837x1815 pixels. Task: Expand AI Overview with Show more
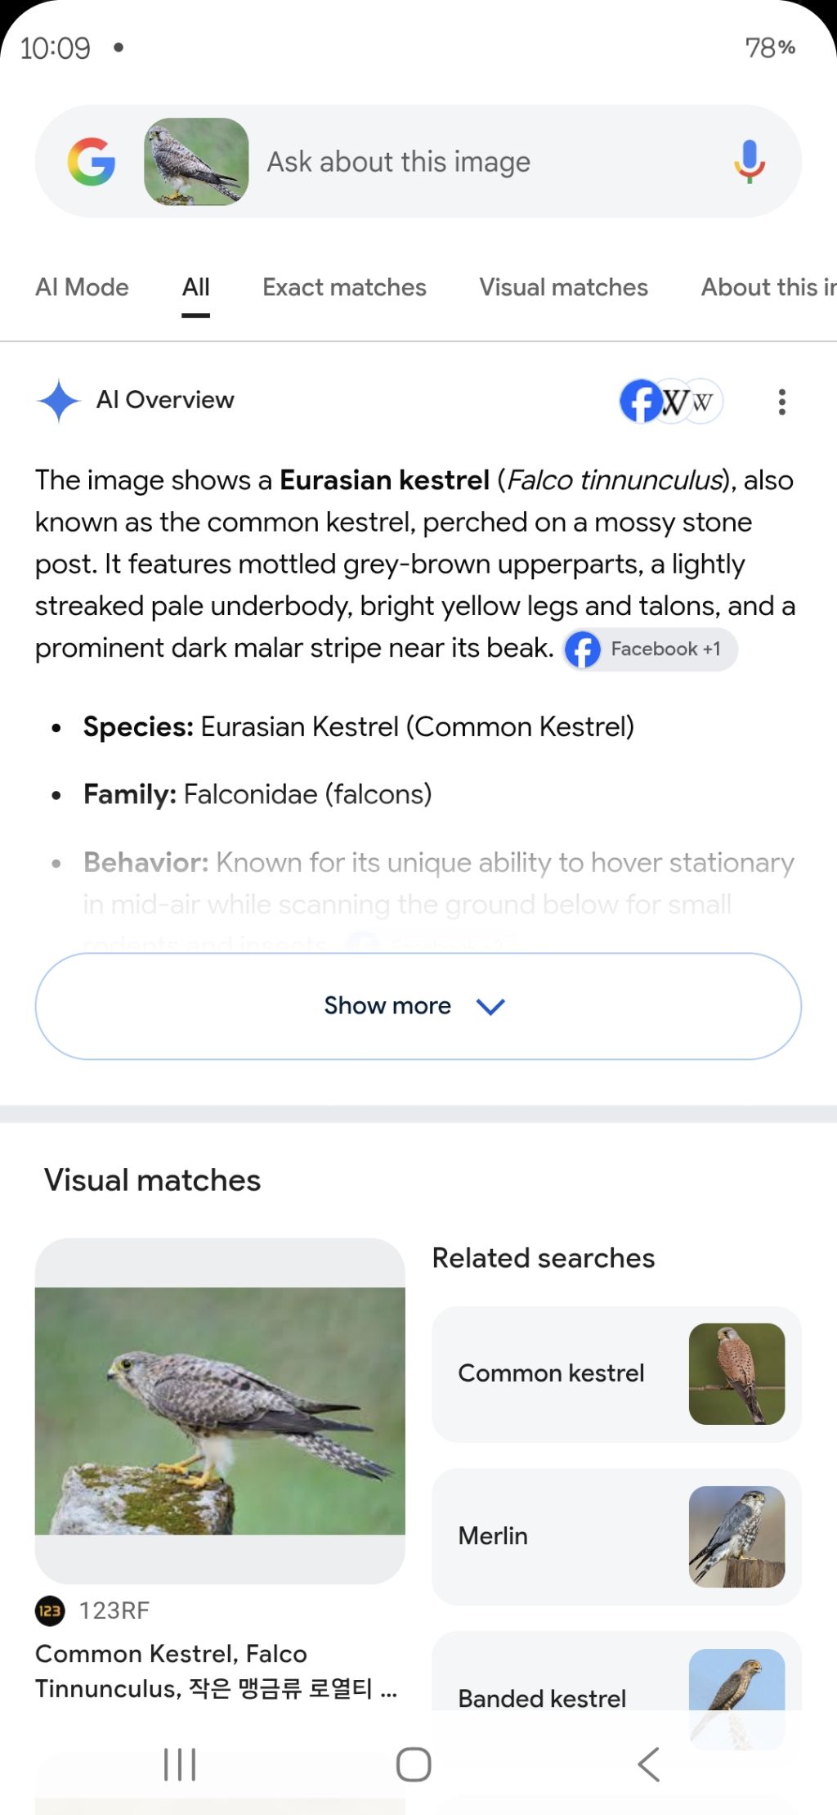coord(418,1006)
